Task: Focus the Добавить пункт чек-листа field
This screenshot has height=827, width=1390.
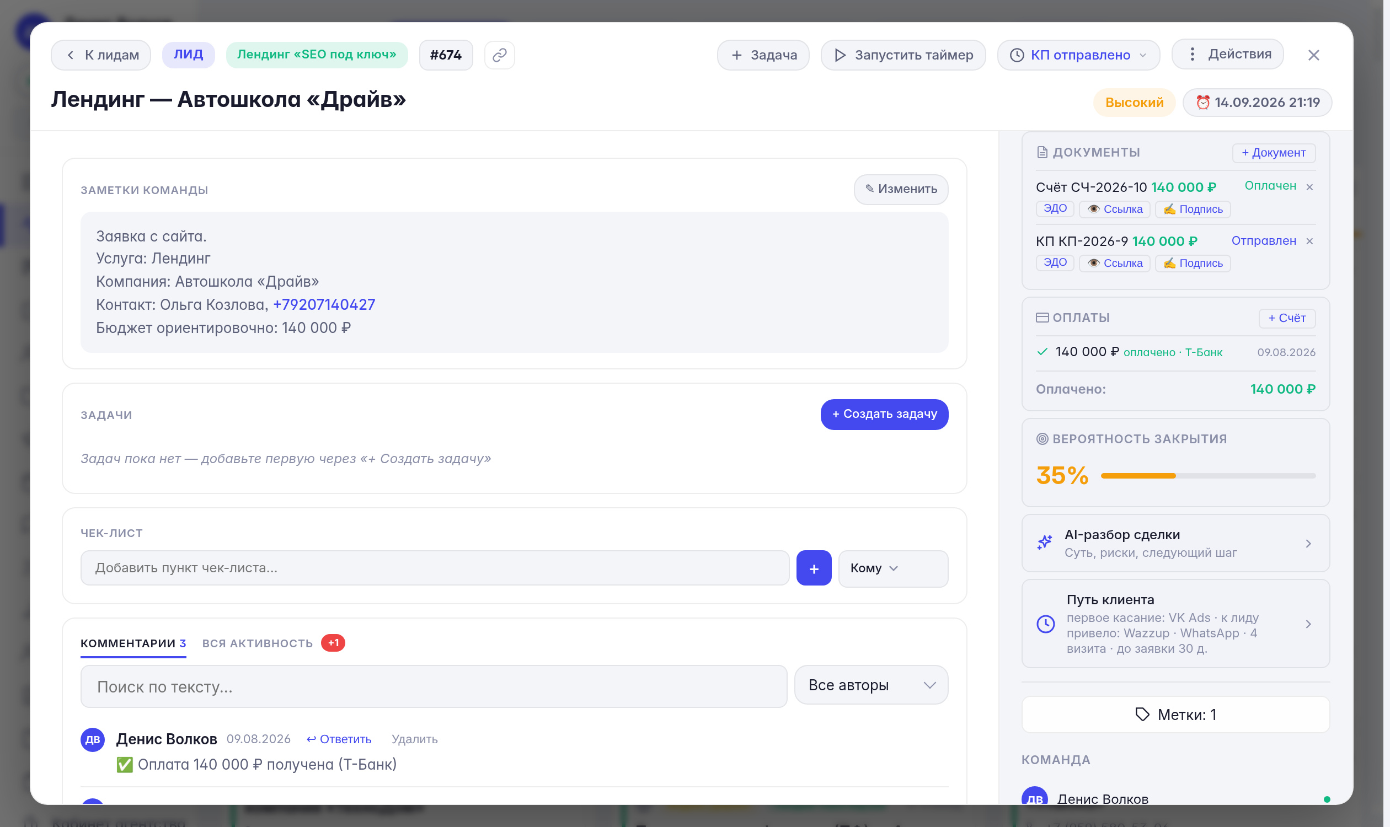Action: point(434,568)
